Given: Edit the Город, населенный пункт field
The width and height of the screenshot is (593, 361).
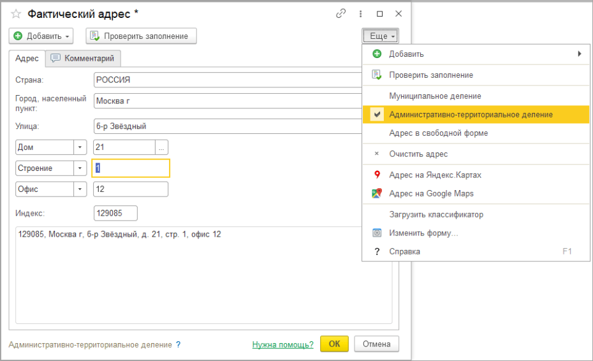Looking at the screenshot, I should [228, 101].
